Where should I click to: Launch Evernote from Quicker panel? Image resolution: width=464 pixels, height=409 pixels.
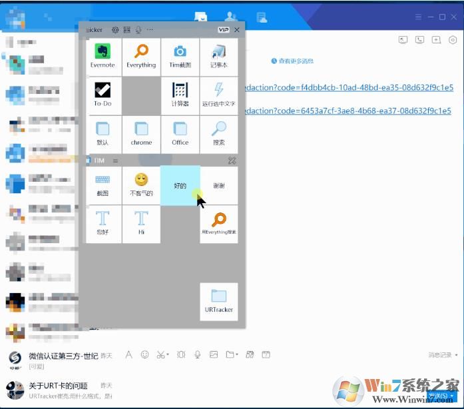[103, 57]
